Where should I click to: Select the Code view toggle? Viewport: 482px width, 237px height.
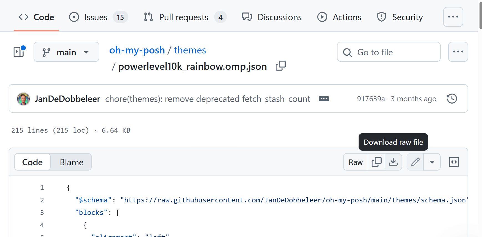click(x=32, y=162)
